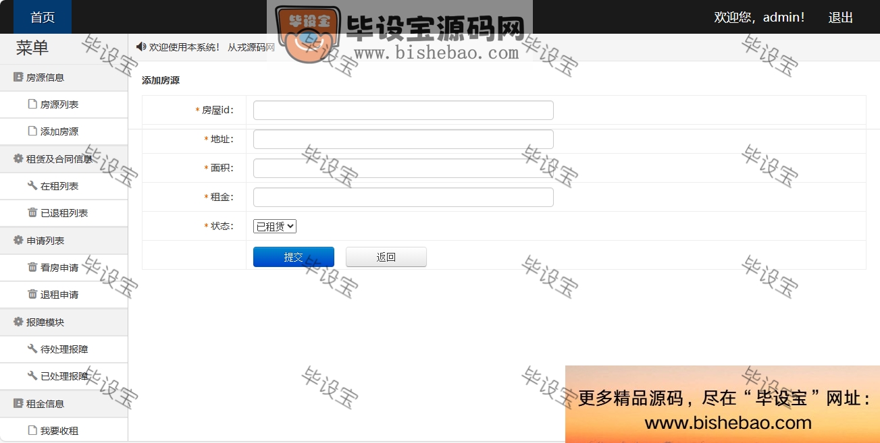Click the 返回 button
The width and height of the screenshot is (880, 443).
pyautogui.click(x=386, y=257)
